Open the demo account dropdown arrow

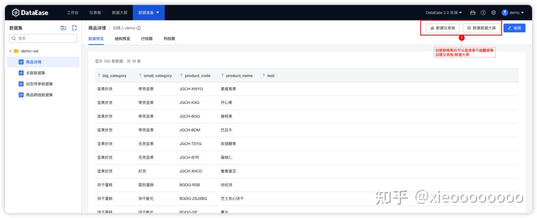pos(523,13)
